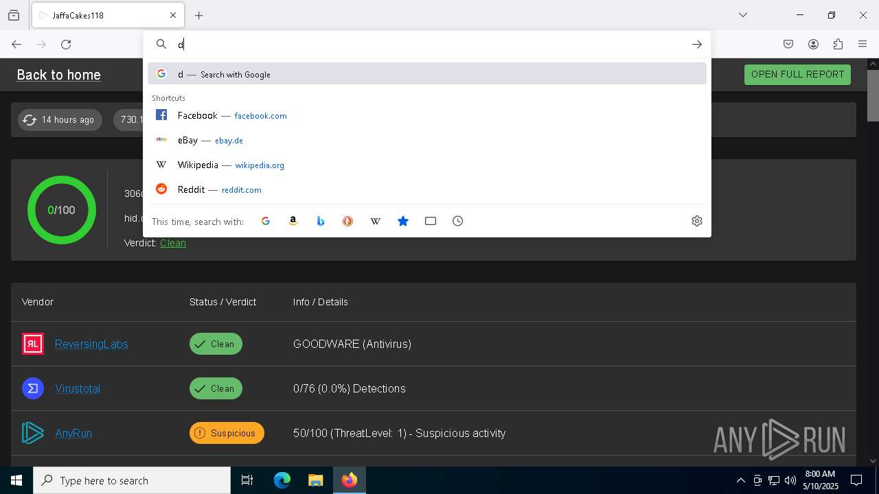Screen dimensions: 879x494
Task: Search this time with Google icon
Action: (266, 221)
